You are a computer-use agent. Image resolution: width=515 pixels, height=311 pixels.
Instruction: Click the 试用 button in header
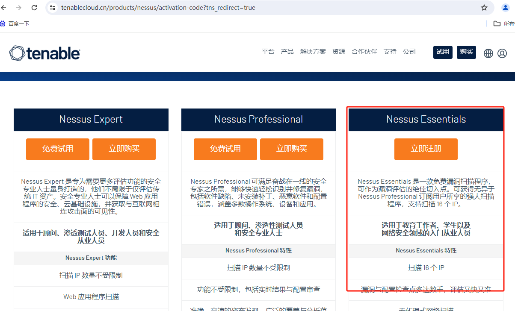click(x=443, y=52)
